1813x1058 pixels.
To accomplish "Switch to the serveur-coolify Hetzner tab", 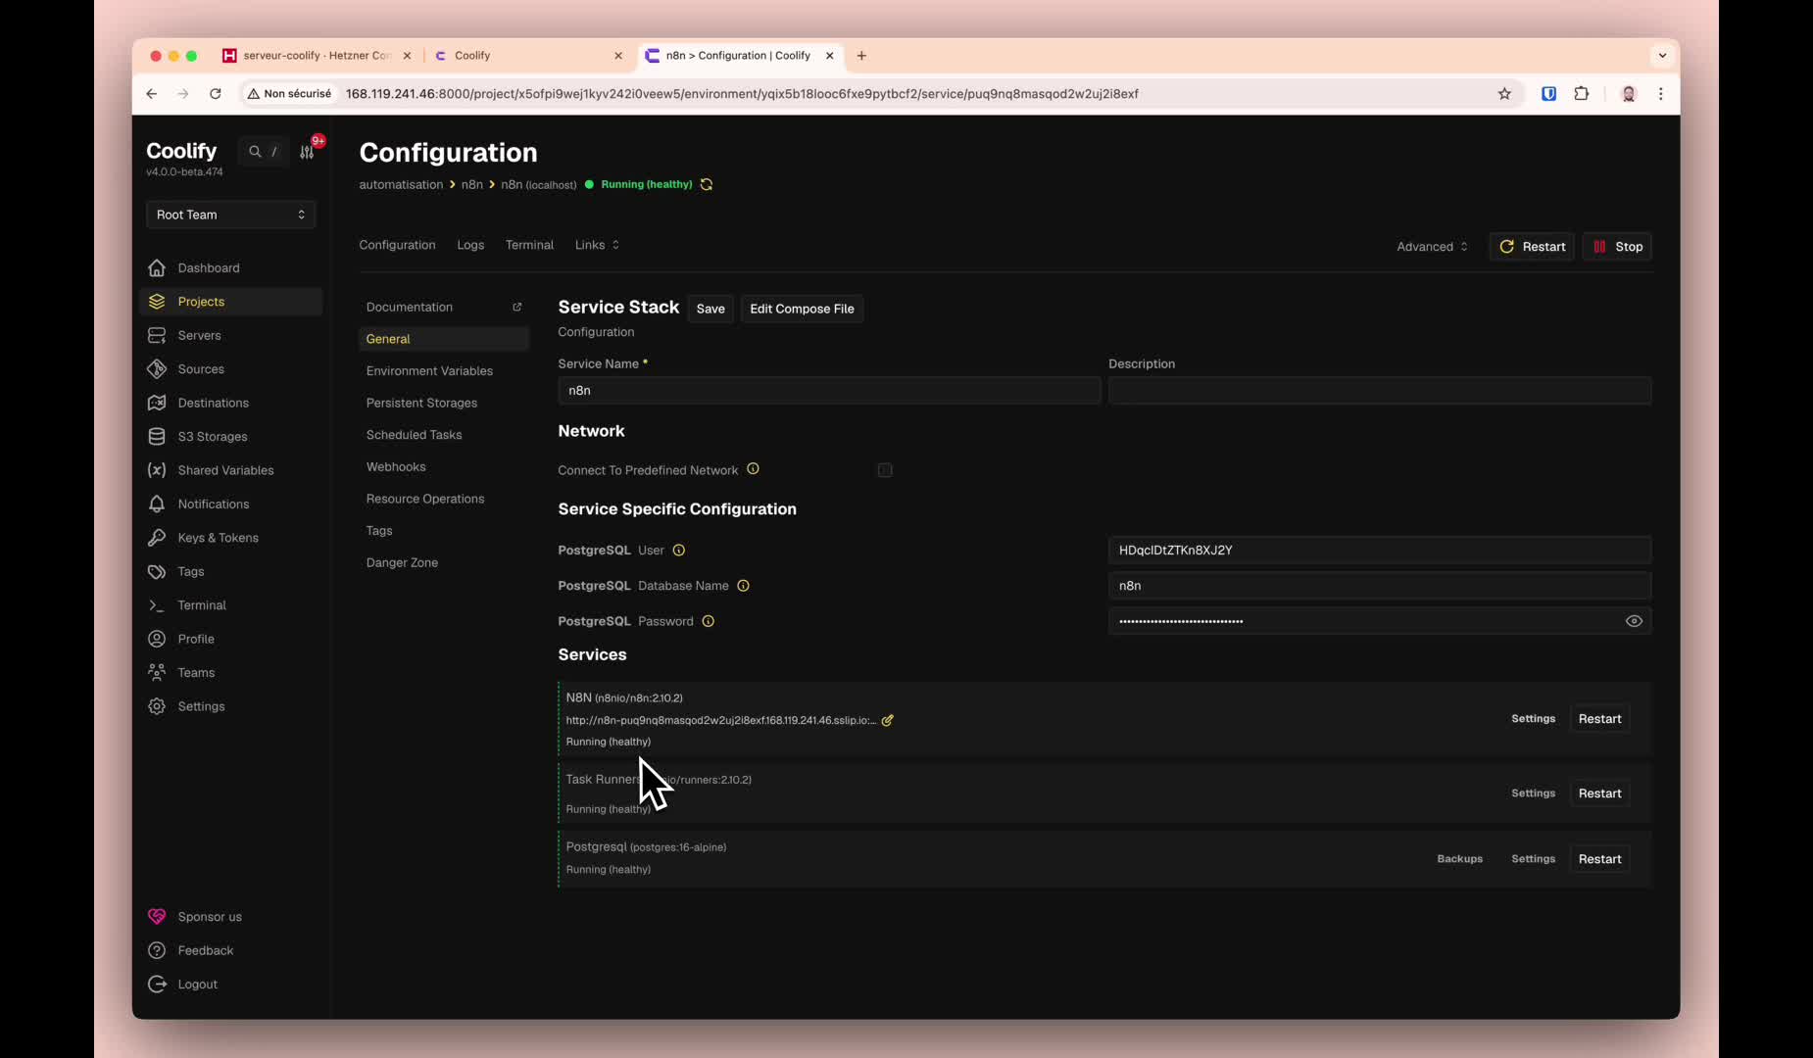I will [318, 56].
